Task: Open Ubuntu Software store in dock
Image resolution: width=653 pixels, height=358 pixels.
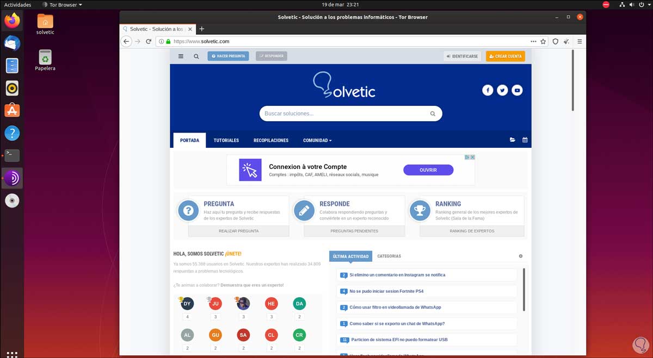Action: 12,110
